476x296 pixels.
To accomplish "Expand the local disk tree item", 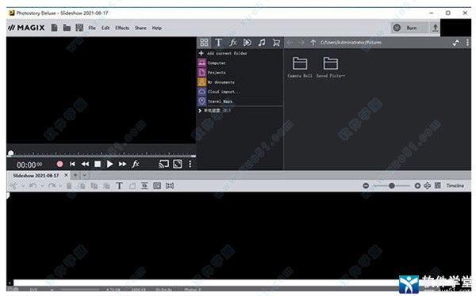I will tap(200, 111).
